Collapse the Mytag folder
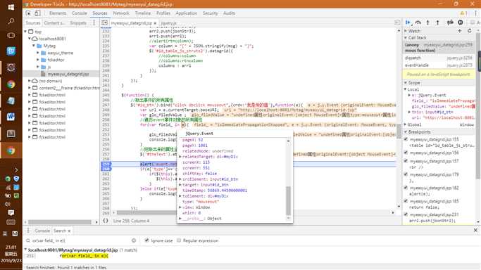This screenshot has width=481, height=270. click(34, 46)
